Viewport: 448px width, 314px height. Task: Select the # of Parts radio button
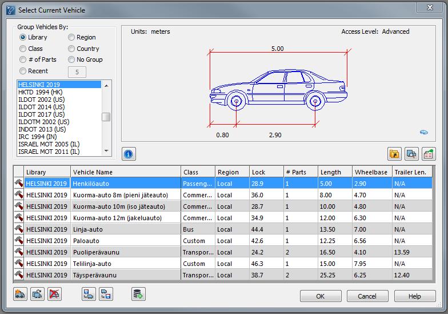pyautogui.click(x=23, y=59)
